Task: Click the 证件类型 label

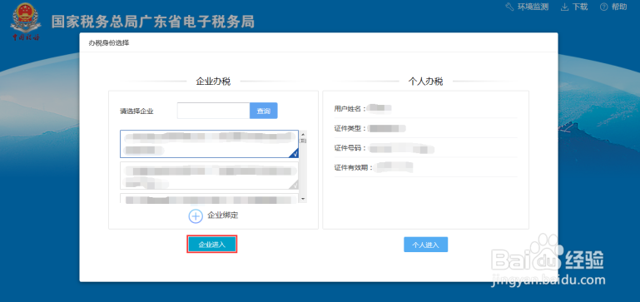Action: coord(350,128)
